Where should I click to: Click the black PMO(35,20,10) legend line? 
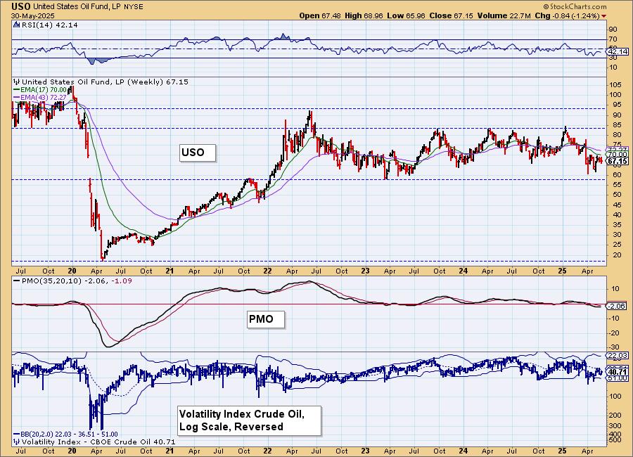pyautogui.click(x=17, y=281)
